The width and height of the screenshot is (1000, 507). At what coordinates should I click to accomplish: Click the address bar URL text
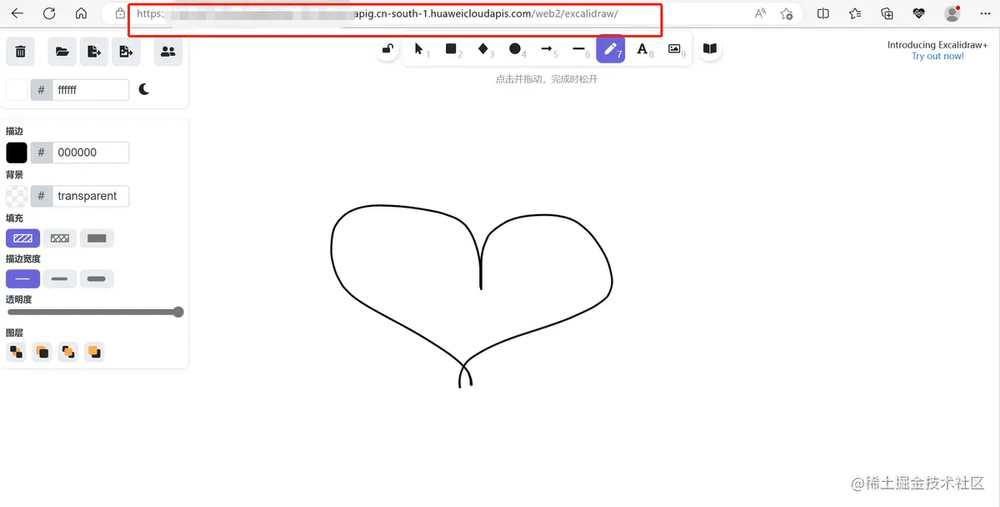pos(377,13)
